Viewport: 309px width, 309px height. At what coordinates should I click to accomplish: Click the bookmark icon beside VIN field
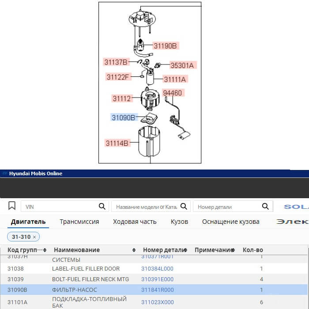12,206
